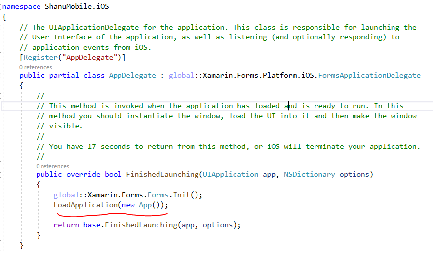Click the LoadApplication method call
This screenshot has width=433, height=253.
point(85,205)
